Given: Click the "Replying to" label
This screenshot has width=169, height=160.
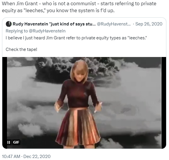Looking at the screenshot, I should click(x=17, y=31).
